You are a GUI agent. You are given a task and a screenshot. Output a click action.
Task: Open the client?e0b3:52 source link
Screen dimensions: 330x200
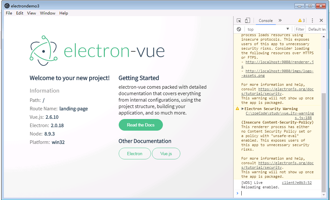coord(297,183)
